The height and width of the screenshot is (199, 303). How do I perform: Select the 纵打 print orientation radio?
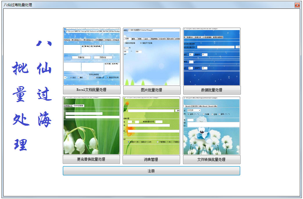(71, 77)
